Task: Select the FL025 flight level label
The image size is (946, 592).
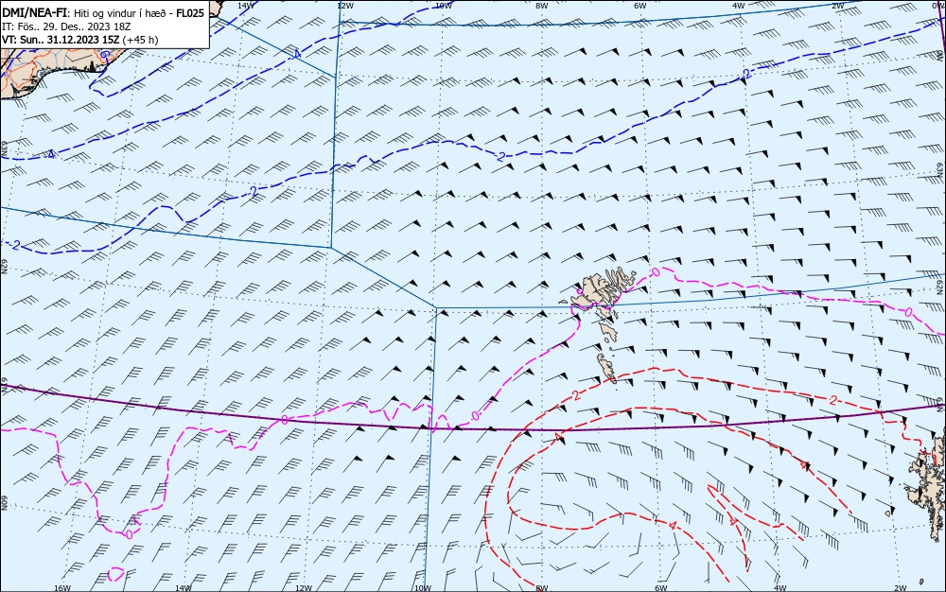Action: pyautogui.click(x=189, y=13)
